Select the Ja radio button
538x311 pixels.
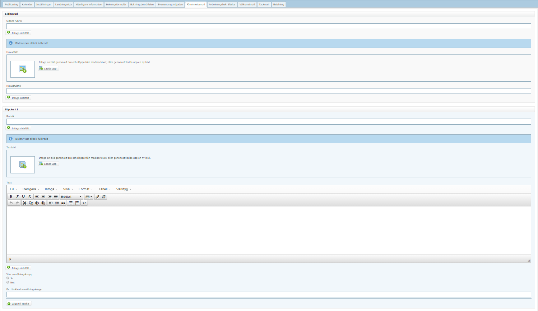point(8,278)
